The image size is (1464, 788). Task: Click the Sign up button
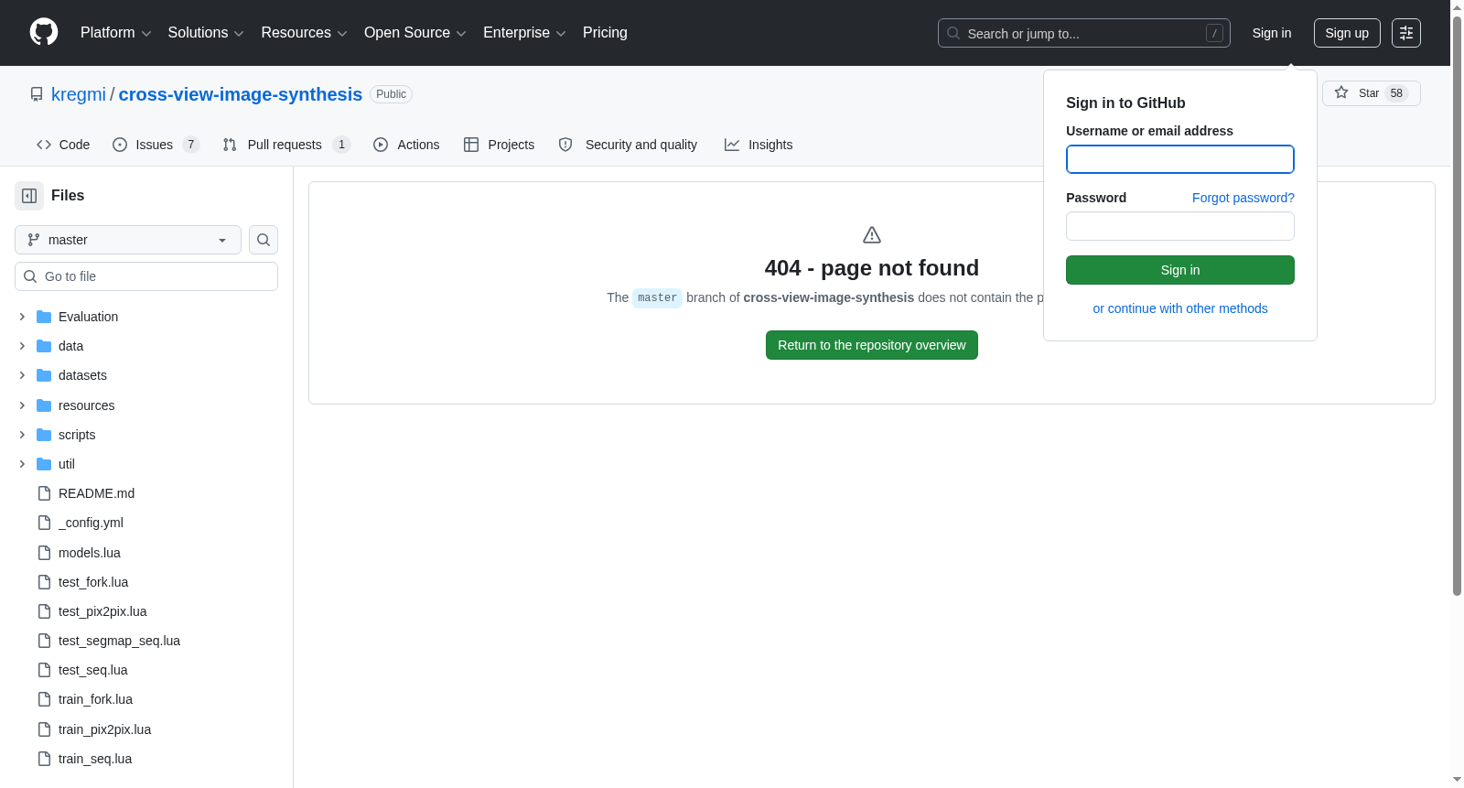(1347, 33)
